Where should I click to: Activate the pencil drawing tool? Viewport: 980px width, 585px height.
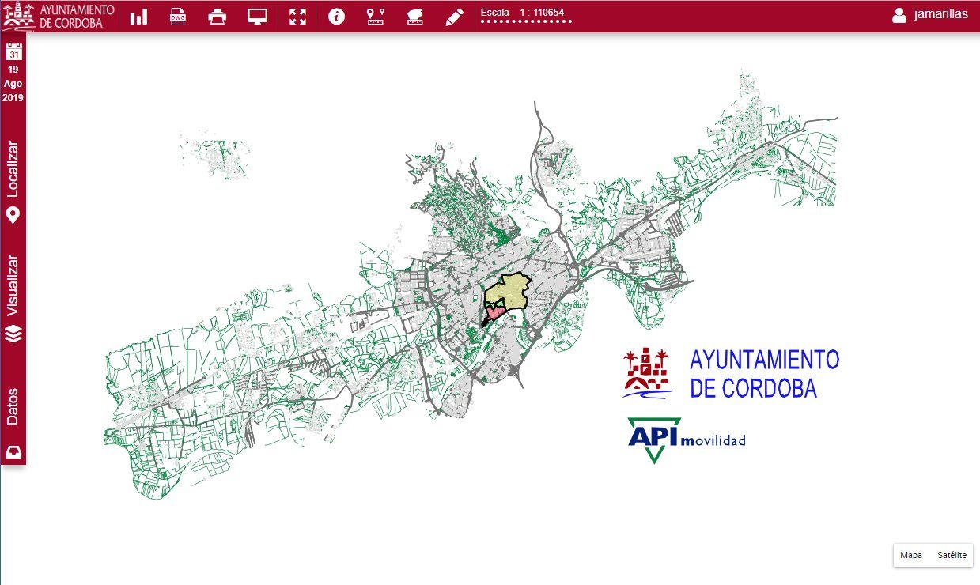[454, 17]
